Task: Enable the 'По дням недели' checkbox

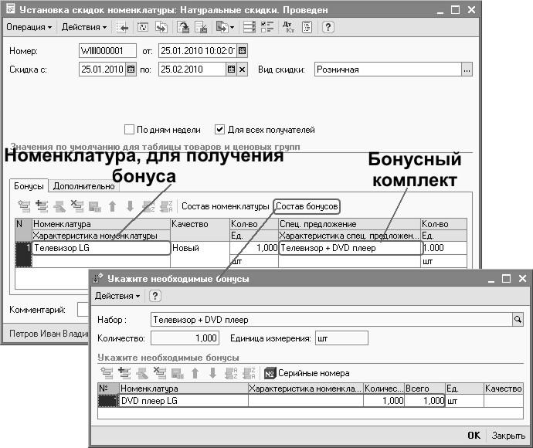Action: (x=130, y=130)
